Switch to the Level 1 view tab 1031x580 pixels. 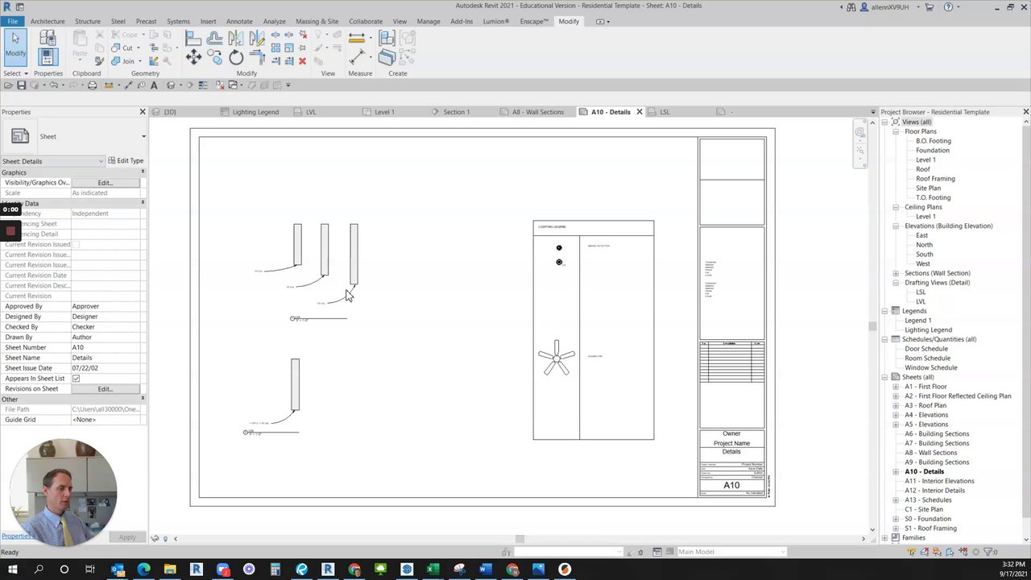point(384,112)
